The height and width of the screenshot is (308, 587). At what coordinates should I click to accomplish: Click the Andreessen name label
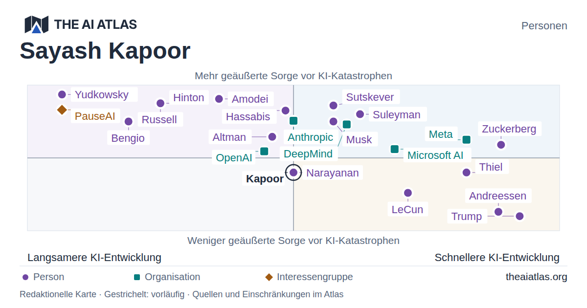498,196
